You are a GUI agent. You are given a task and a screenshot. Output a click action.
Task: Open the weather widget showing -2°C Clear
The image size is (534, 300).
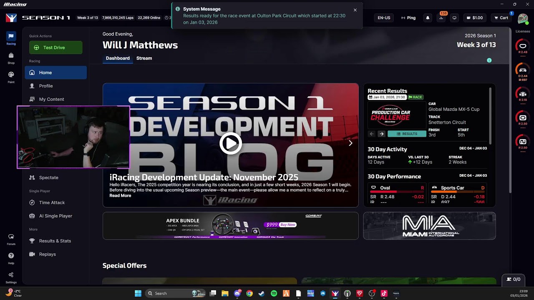point(13,293)
